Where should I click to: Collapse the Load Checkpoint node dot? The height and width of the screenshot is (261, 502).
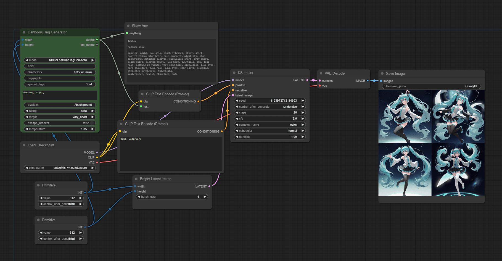coord(24,145)
